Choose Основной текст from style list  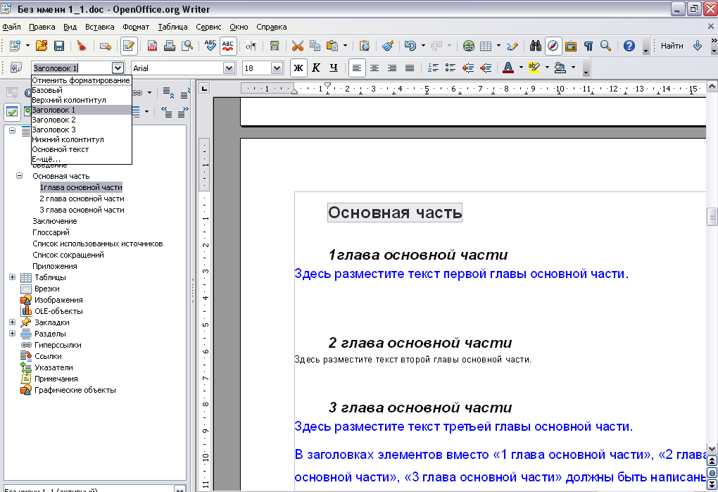81,149
